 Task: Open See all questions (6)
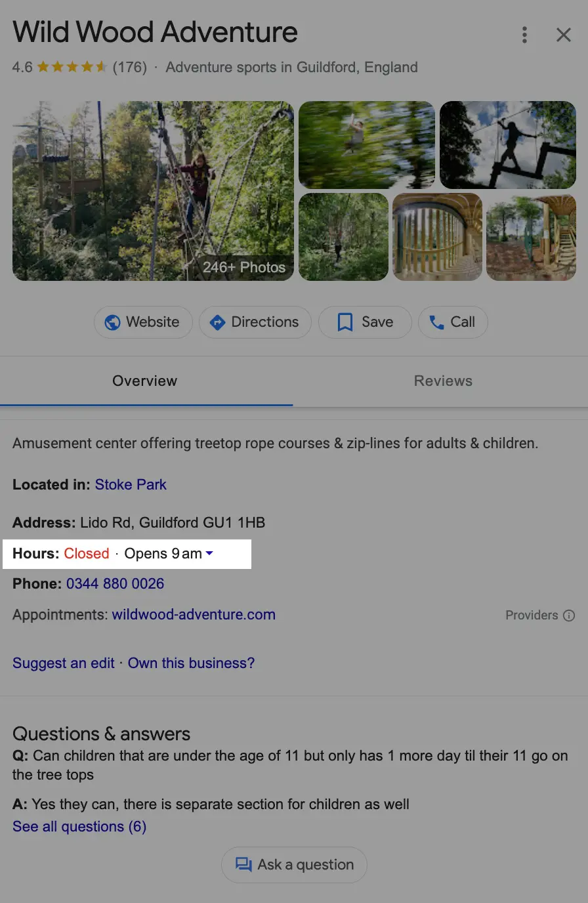click(x=79, y=826)
